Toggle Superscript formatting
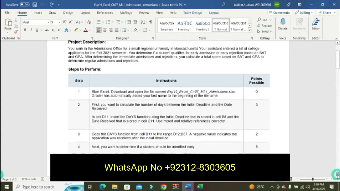The image size is (340, 191). 59,30
